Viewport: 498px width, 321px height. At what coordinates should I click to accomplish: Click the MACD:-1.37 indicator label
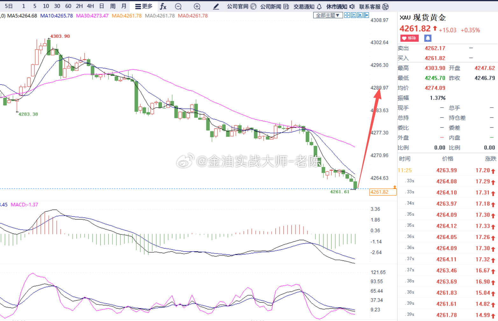click(25, 205)
